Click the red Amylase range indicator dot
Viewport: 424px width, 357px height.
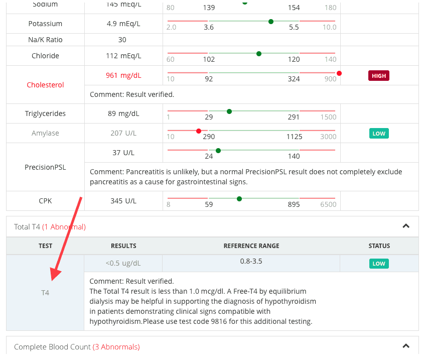pos(199,131)
